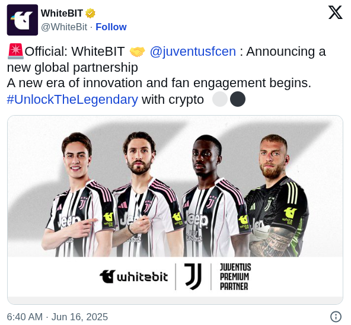Click the Juventus Premium Partner text
This screenshot has height=325, width=351.
[235, 277]
